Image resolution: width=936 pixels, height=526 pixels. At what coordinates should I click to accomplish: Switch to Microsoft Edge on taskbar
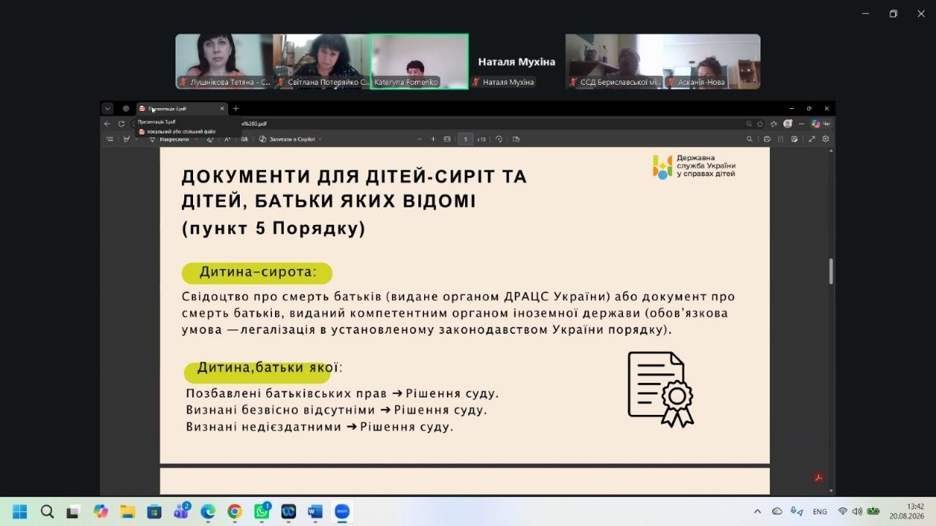[x=208, y=511]
